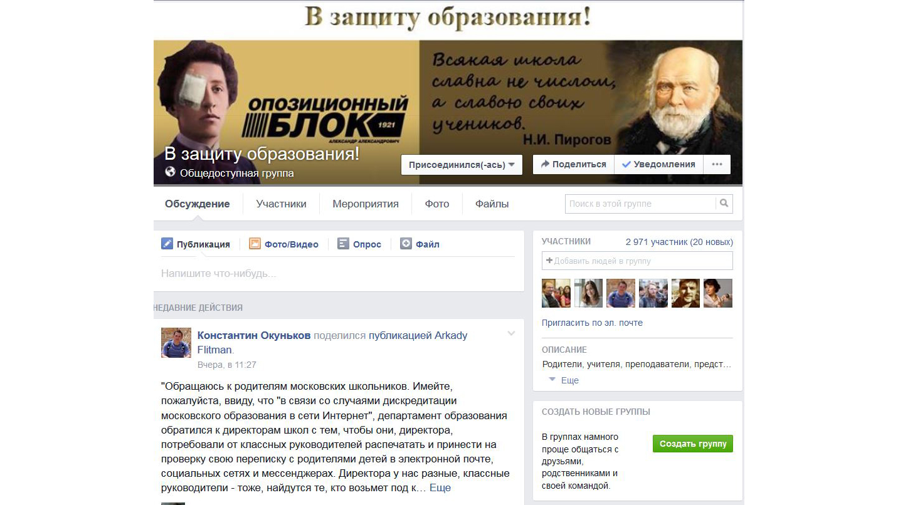Screen dimensions: 898x505
Task: Choose the Фото/Видео icon
Action: tap(255, 244)
